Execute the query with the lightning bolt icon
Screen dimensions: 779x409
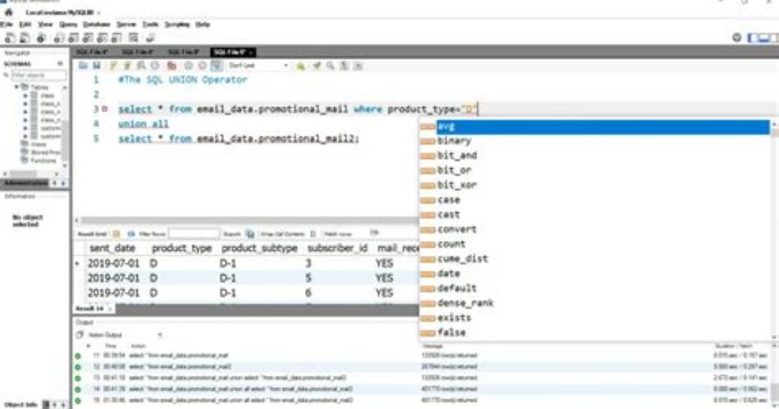tap(114, 66)
